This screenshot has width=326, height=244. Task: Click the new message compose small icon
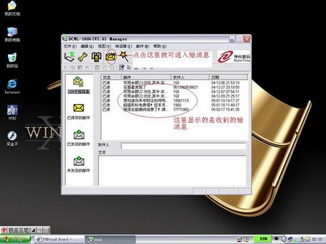pyautogui.click(x=122, y=67)
